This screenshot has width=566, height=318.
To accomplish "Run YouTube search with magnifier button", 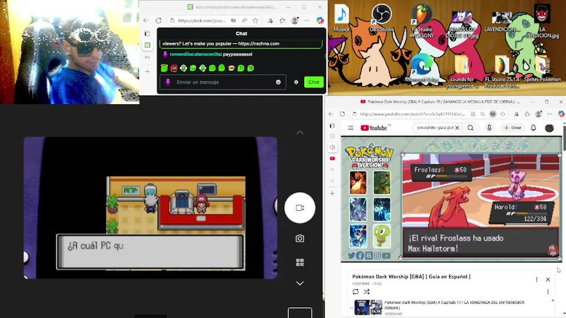I will [470, 128].
